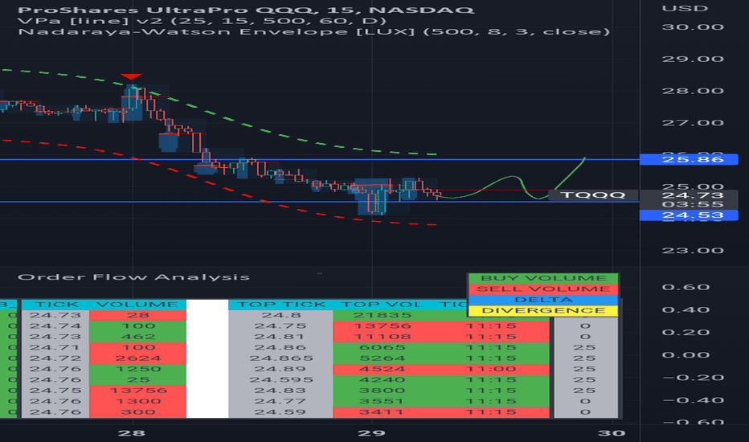Screen dimensions: 749x442
Task: Click the top tick cell 24.595
Action: point(281,380)
